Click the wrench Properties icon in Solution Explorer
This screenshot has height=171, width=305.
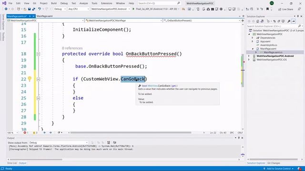pos(289,21)
